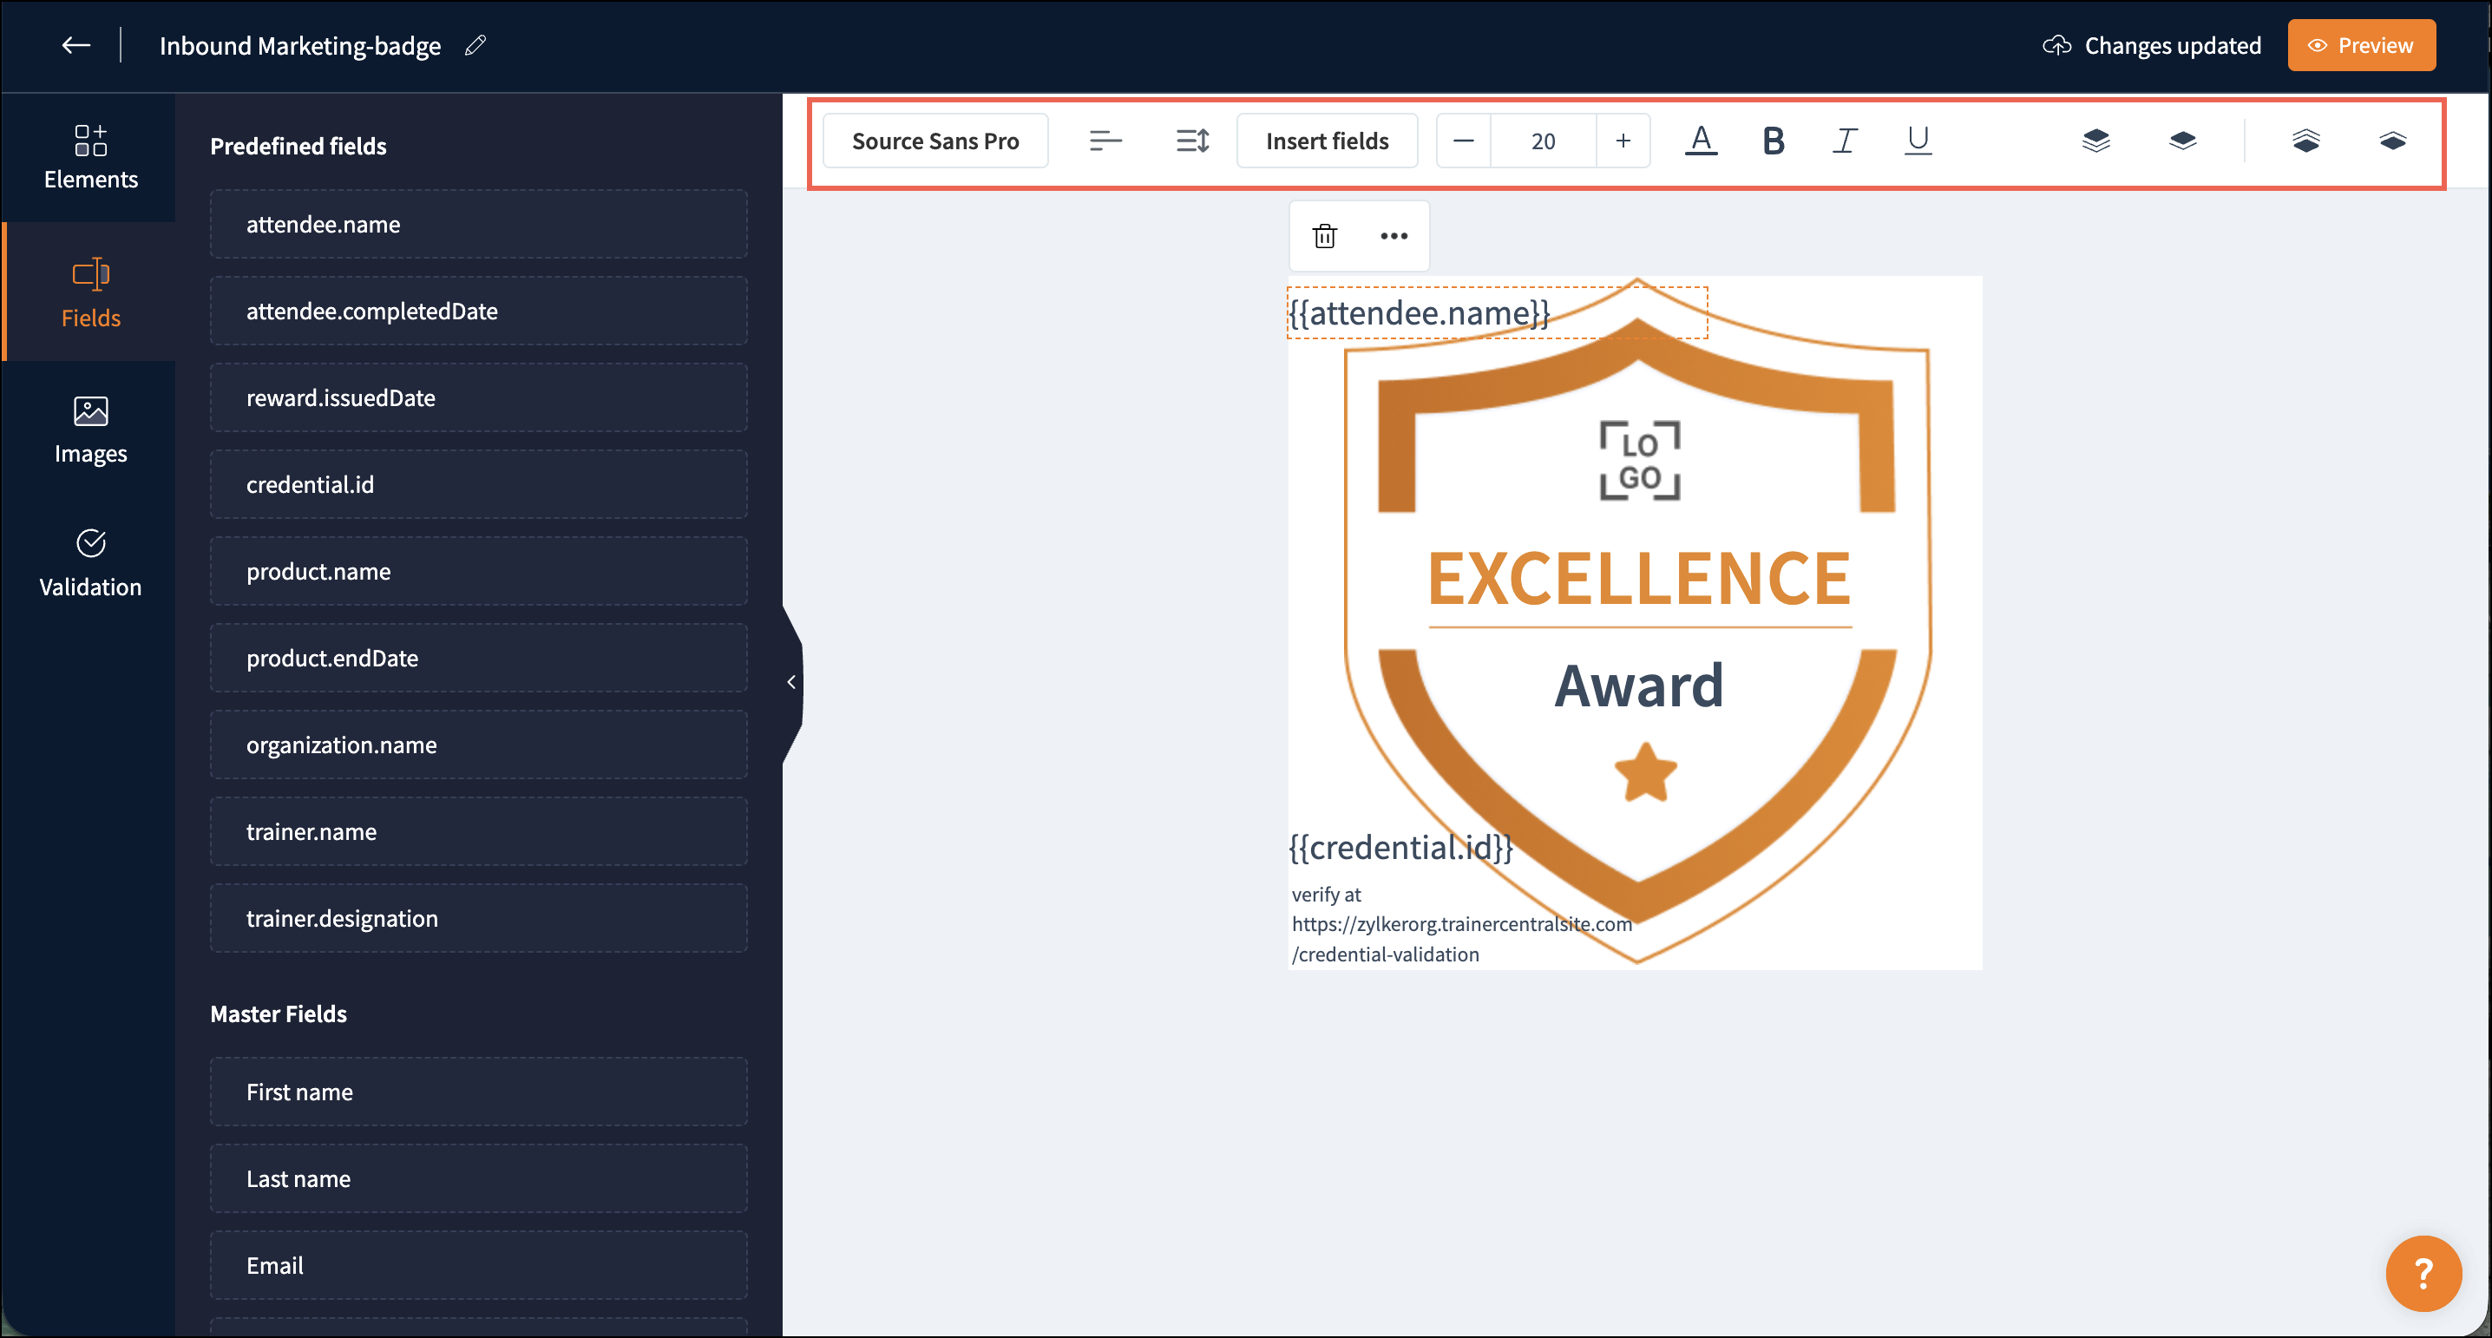Open text color picker
This screenshot has height=1338, width=2492.
coord(1701,141)
